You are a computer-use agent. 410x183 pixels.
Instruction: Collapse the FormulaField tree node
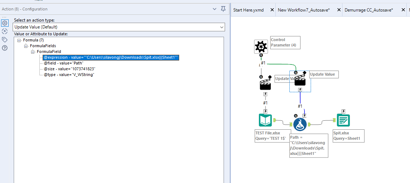coord(33,52)
